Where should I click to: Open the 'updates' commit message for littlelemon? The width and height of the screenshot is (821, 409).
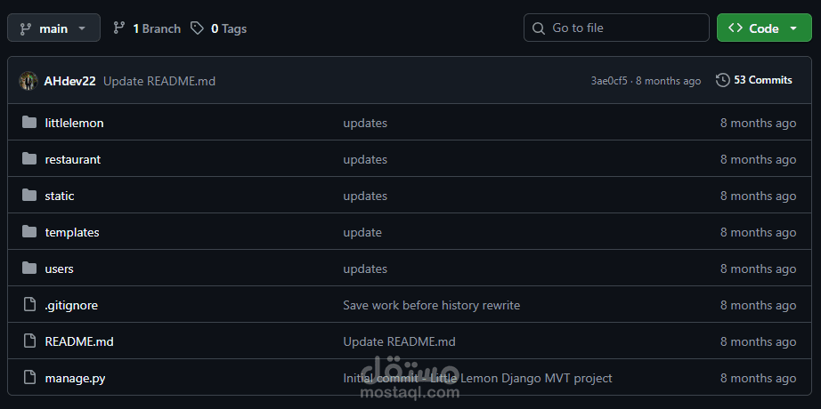pyautogui.click(x=365, y=123)
